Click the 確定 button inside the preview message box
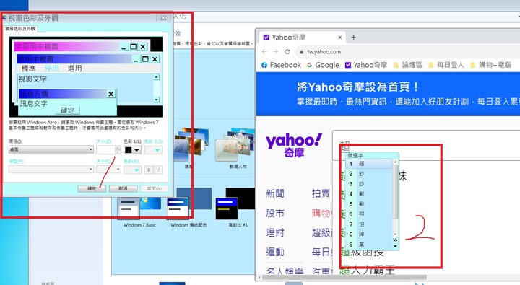The width and height of the screenshot is (520, 285). point(68,110)
